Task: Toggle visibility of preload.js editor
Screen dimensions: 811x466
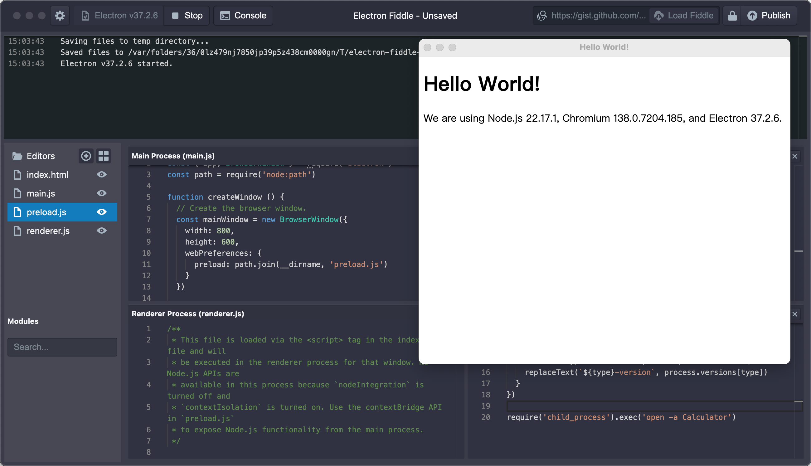Action: (x=102, y=212)
